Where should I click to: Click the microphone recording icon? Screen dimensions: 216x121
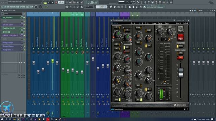click(145, 2)
